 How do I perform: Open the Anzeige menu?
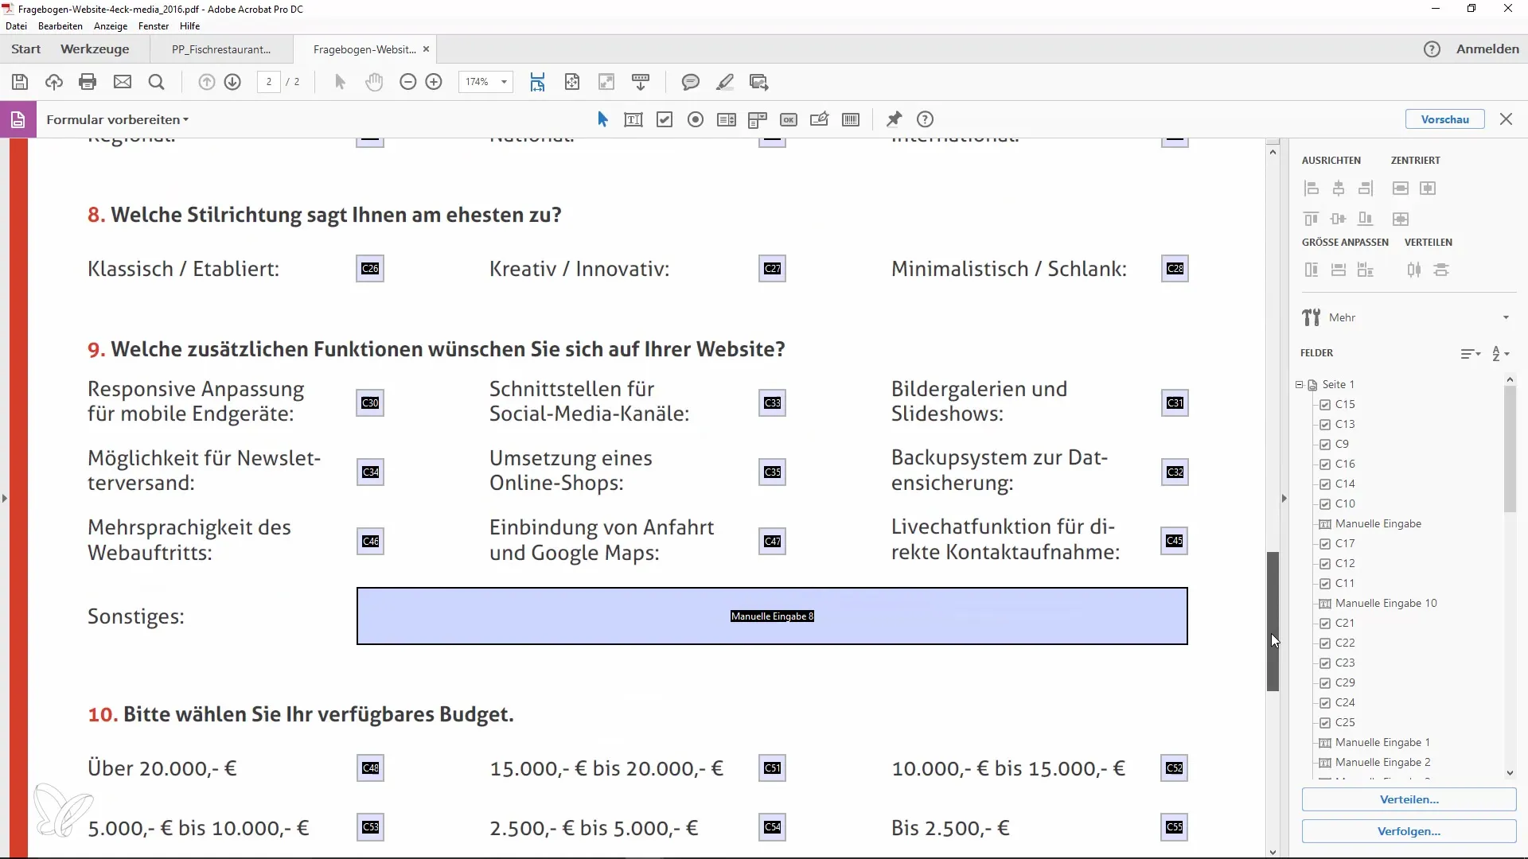point(111,26)
